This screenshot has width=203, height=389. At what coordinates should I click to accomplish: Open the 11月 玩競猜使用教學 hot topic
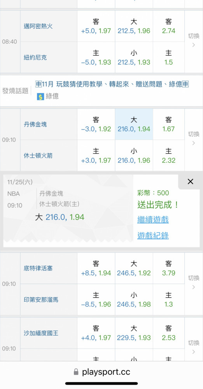pos(112,84)
